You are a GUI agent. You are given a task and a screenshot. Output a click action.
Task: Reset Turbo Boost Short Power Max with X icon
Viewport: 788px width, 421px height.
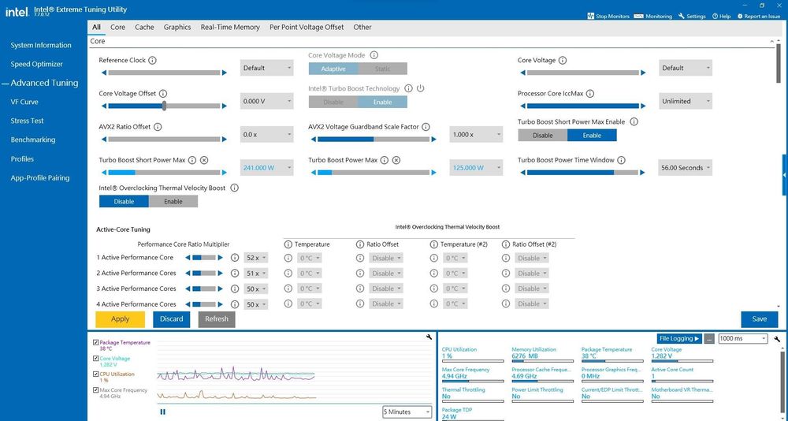click(204, 160)
